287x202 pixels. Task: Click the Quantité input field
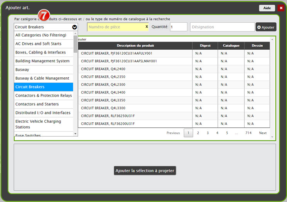(179, 27)
